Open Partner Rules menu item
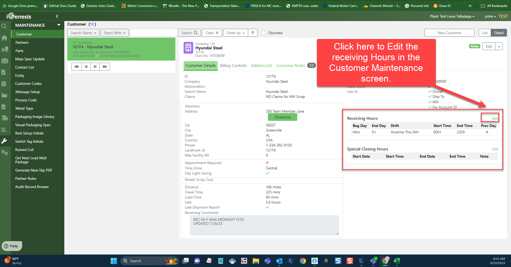 [x=26, y=178]
